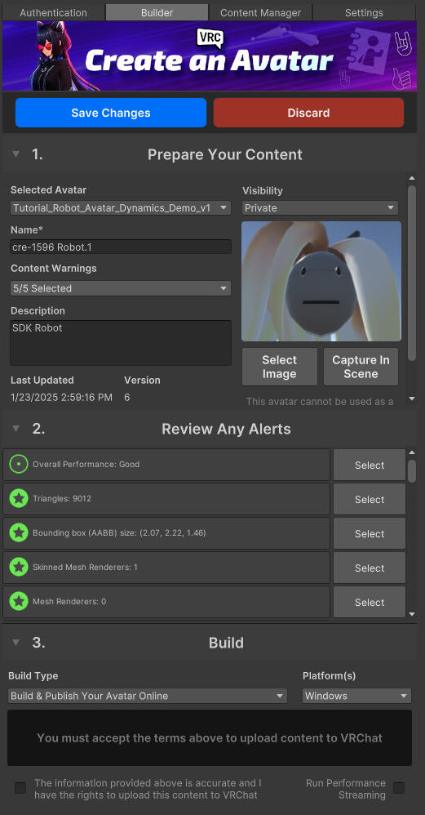Click the 'Skinned Mesh Renderers: 1' text
This screenshot has height=815, width=425.
85,567
